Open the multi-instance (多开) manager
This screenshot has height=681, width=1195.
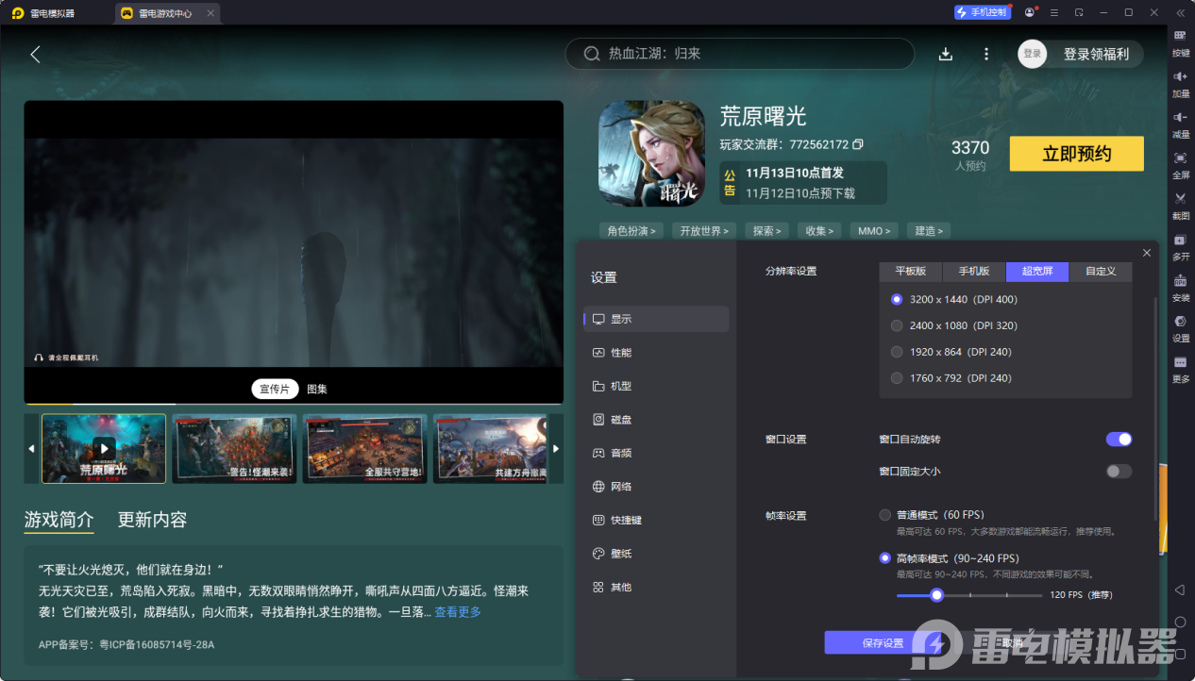[1181, 247]
